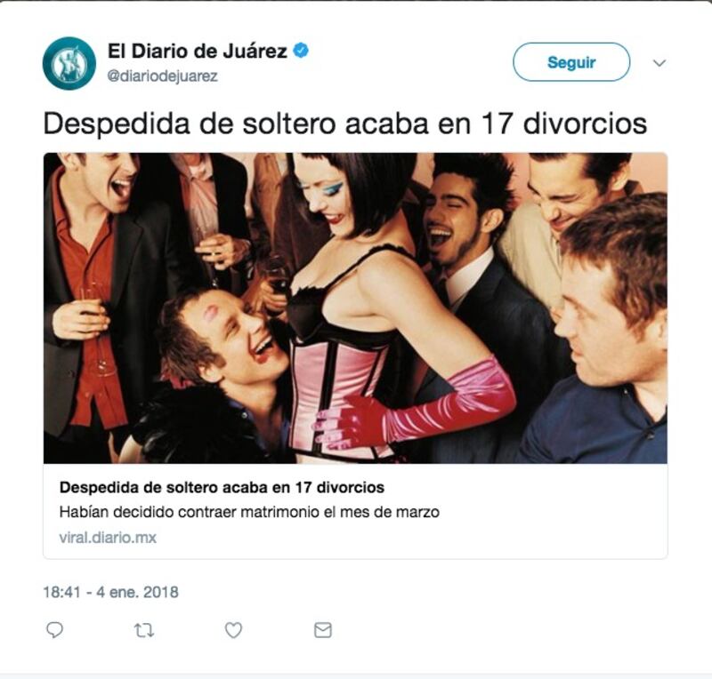Expand the tweet options chevron

[659, 62]
